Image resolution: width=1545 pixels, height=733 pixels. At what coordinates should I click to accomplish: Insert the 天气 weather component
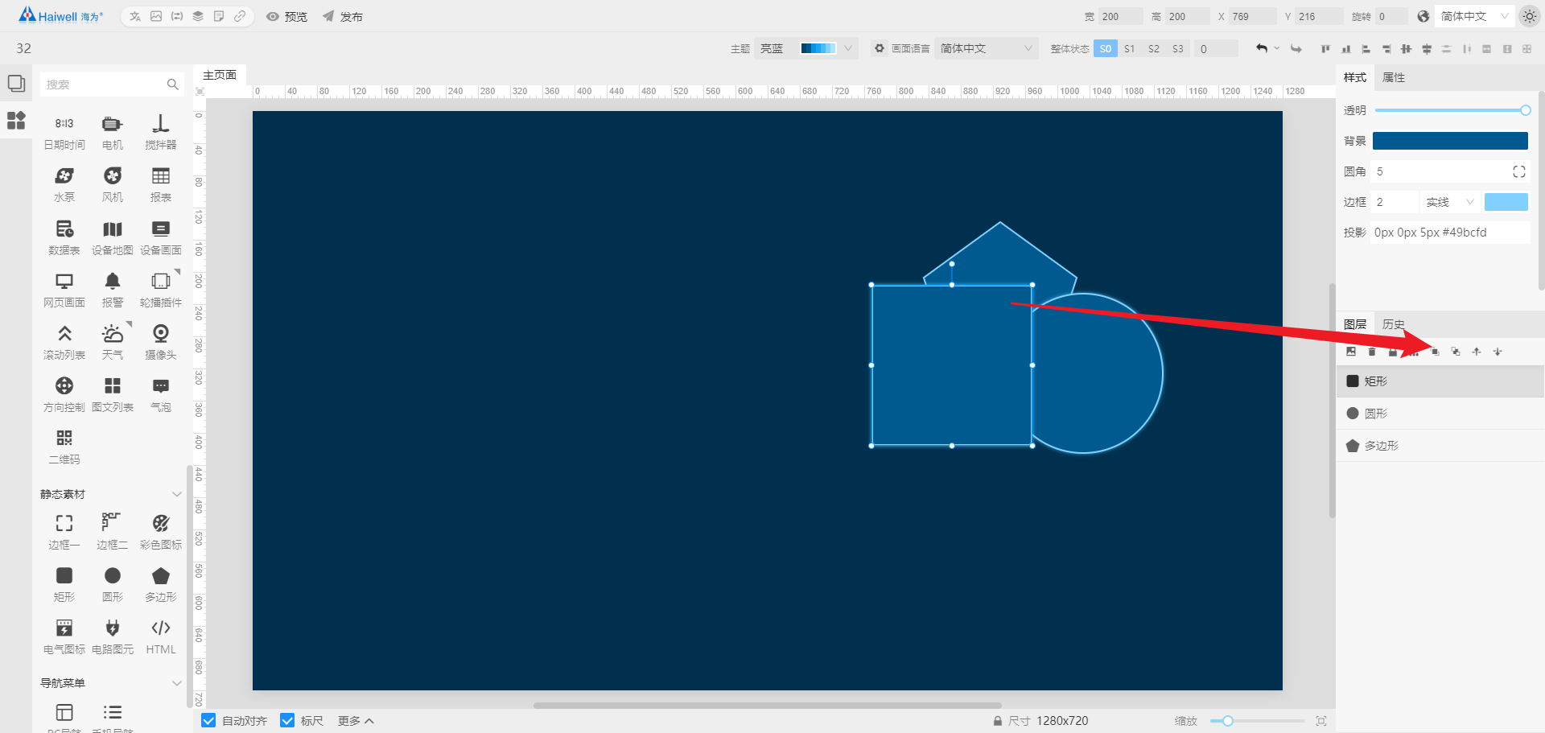pyautogui.click(x=113, y=342)
